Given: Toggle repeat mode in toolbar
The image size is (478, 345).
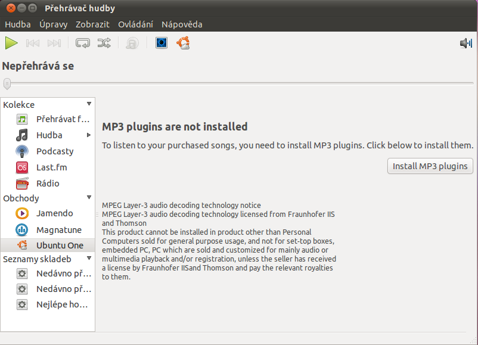Looking at the screenshot, I should click(x=83, y=43).
